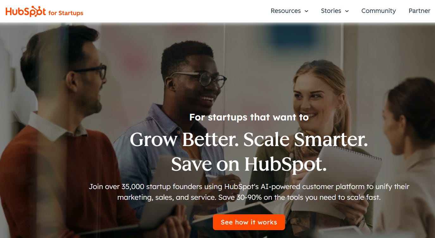Click the 'For startups that want to' subheading
The width and height of the screenshot is (435, 238).
coord(249,117)
